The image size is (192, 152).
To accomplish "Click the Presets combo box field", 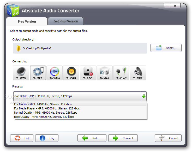I will coord(77,96).
